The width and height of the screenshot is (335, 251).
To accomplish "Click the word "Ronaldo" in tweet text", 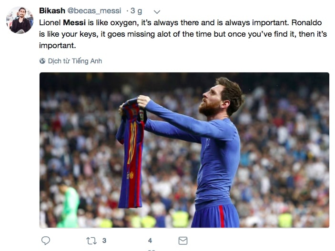I will [x=311, y=22].
